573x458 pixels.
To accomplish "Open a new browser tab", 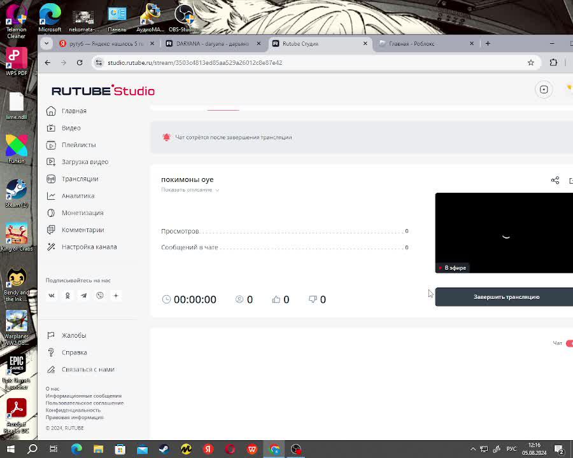I will (488, 43).
